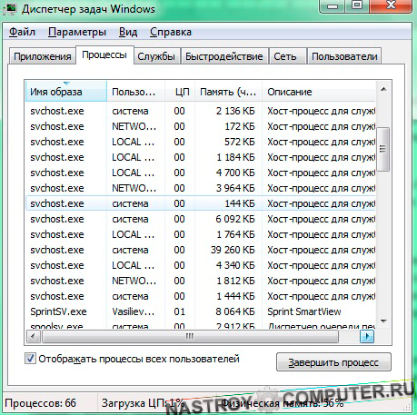The width and height of the screenshot is (417, 415).
Task: Select svchost.exe row using 39 260 КБ
Action: (201, 250)
